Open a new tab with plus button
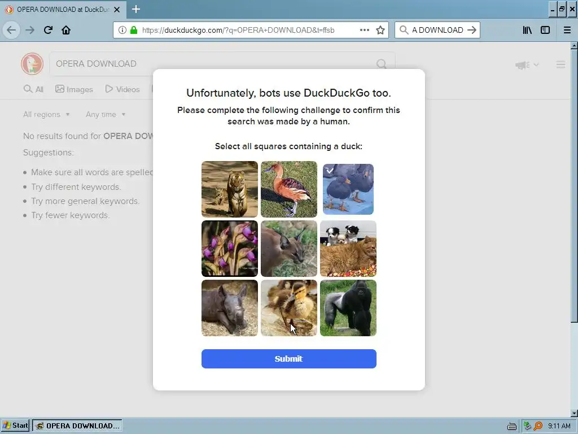 (x=136, y=9)
